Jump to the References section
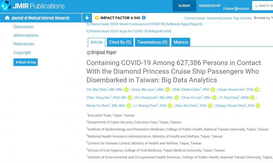 [x=24, y=44]
